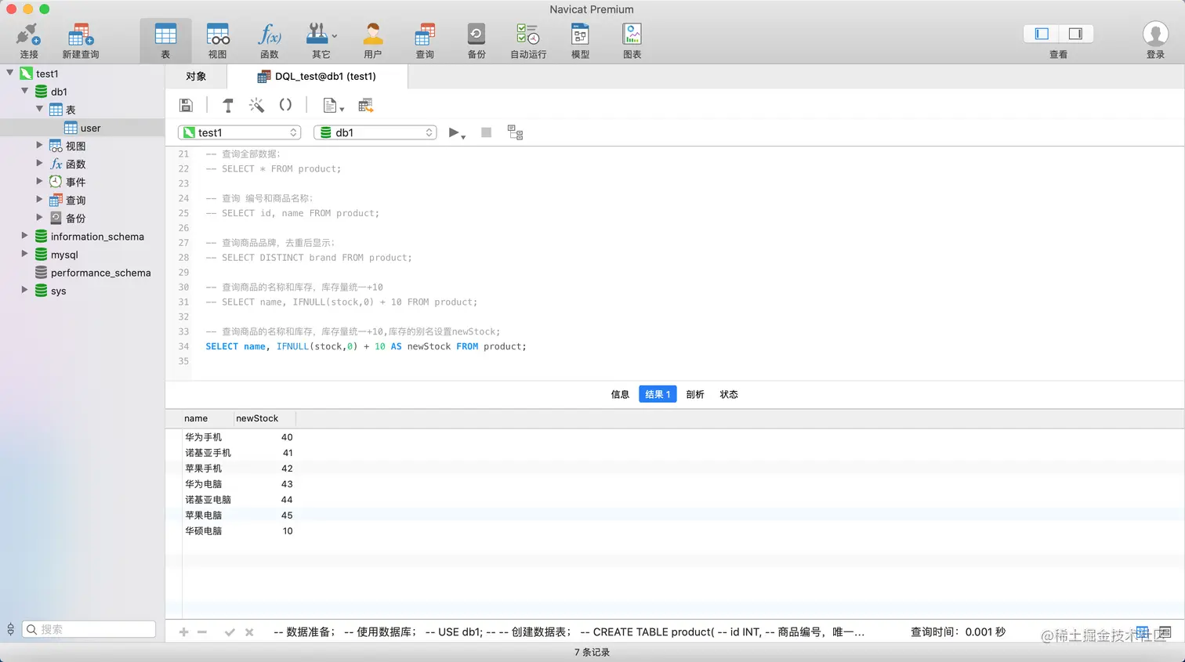Select the 表 (Table) toolbar icon

pos(165,41)
